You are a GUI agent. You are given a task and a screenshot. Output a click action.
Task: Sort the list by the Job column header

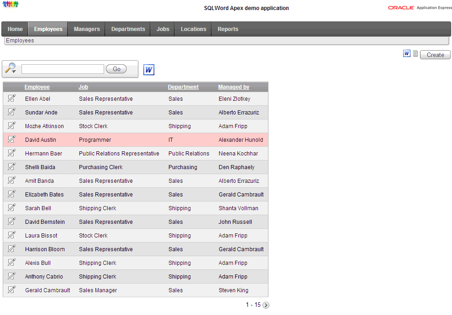[x=83, y=87]
